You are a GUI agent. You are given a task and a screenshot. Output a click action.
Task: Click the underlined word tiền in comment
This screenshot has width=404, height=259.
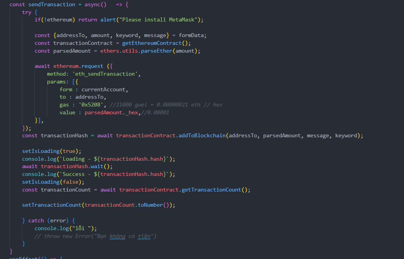pos(143,236)
